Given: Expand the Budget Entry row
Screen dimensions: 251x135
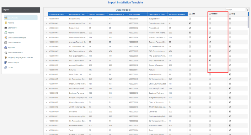Looking at the screenshot, I should pos(46,19).
